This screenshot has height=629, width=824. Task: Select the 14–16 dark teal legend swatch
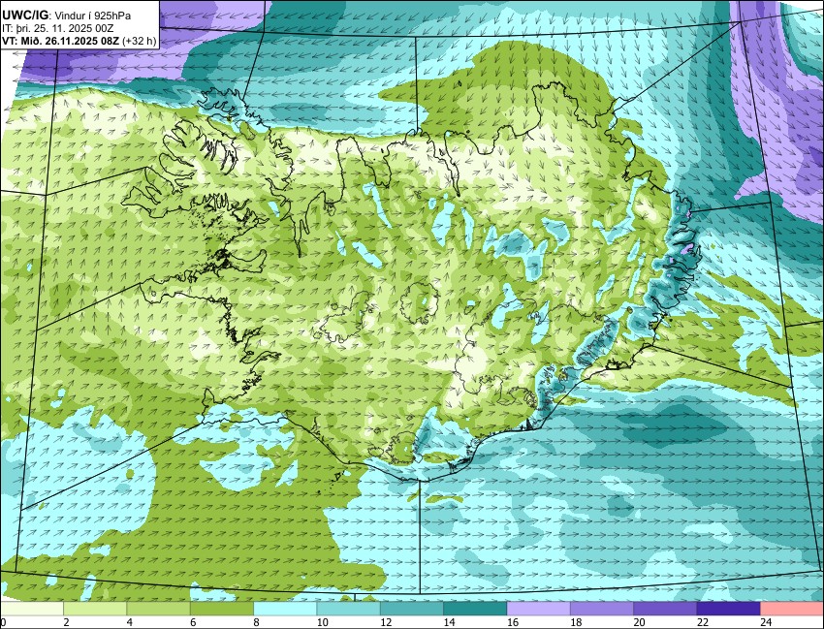pos(475,609)
